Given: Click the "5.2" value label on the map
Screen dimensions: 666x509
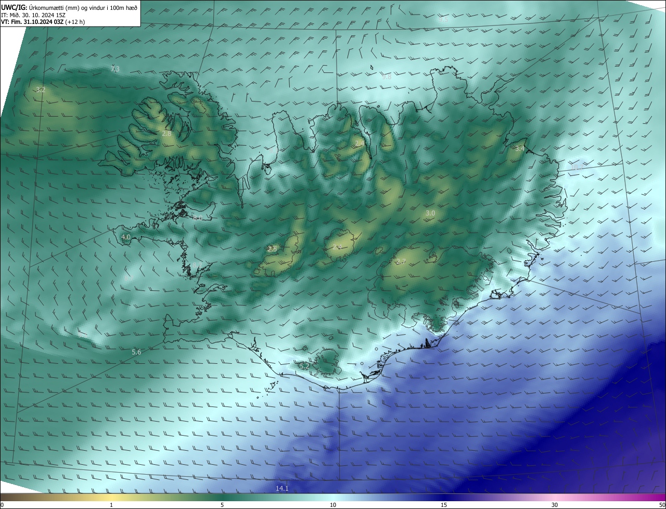Looking at the screenshot, I should tap(305, 366).
